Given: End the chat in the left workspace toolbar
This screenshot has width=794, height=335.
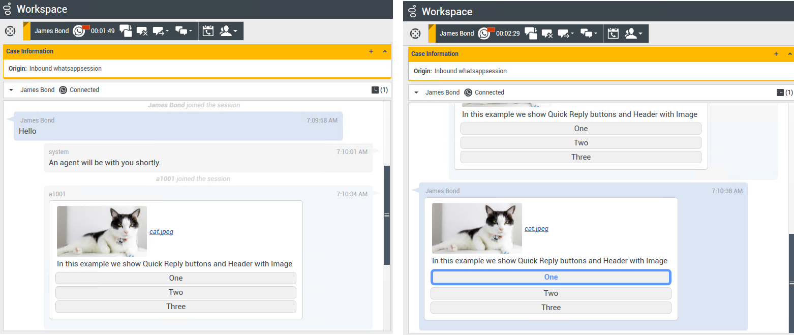Looking at the screenshot, I should point(142,31).
